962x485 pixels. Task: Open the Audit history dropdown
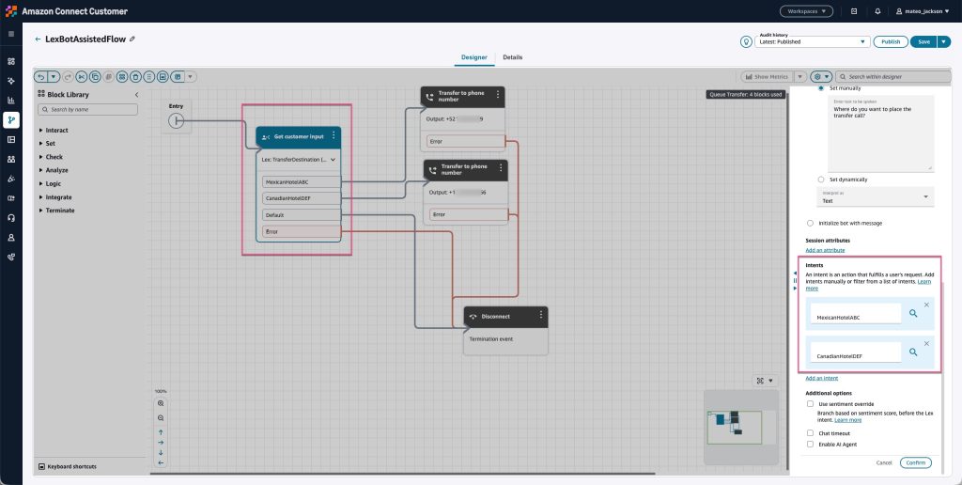[813, 41]
